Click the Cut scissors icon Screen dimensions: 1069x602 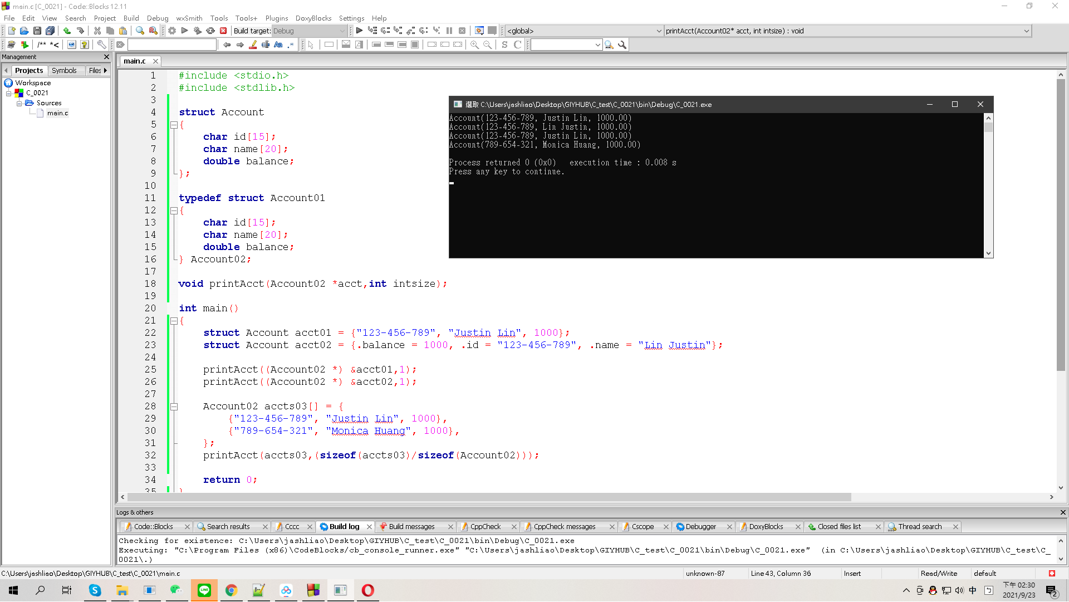click(x=97, y=31)
